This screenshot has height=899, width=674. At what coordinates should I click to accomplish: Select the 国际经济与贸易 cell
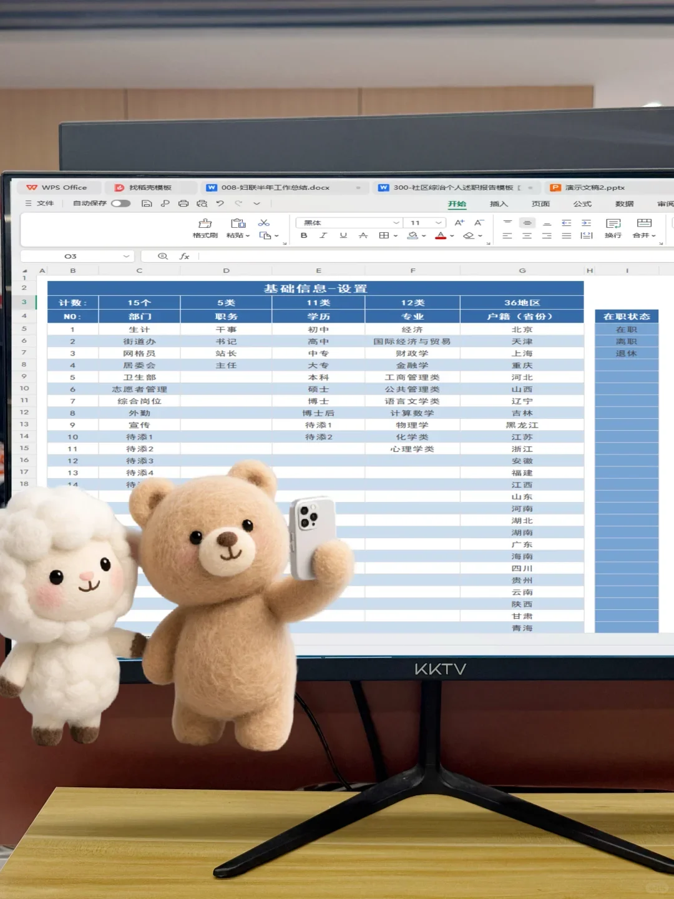pyautogui.click(x=413, y=341)
